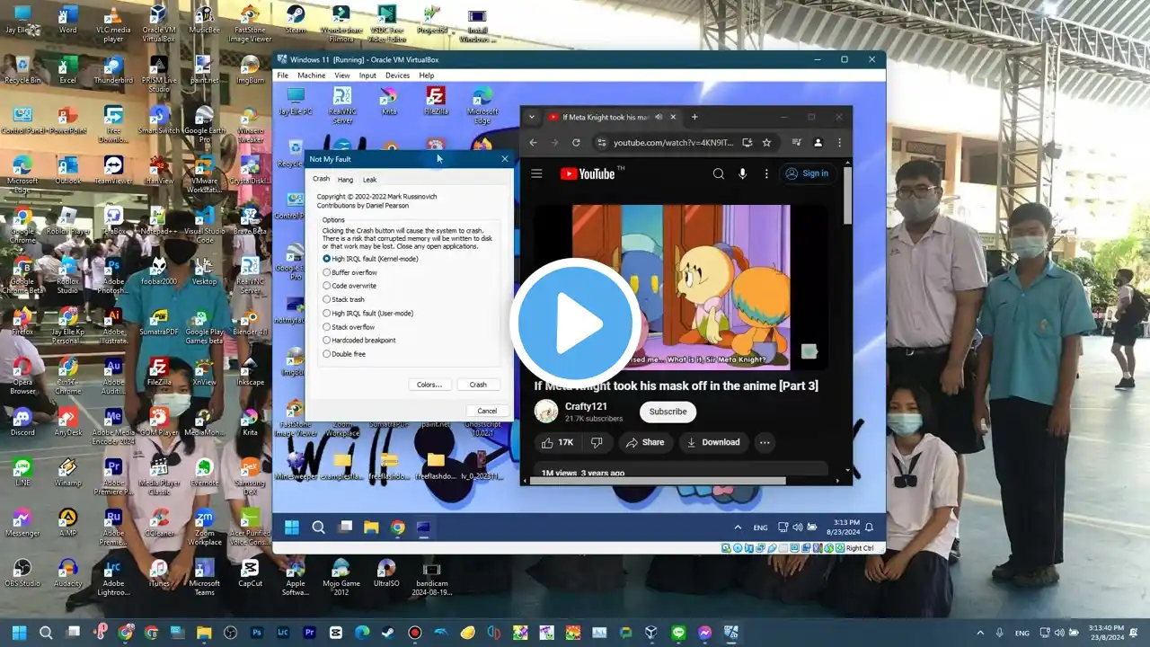This screenshot has width=1150, height=647.
Task: Open the Crafty121 channel avatar
Action: coord(546,412)
